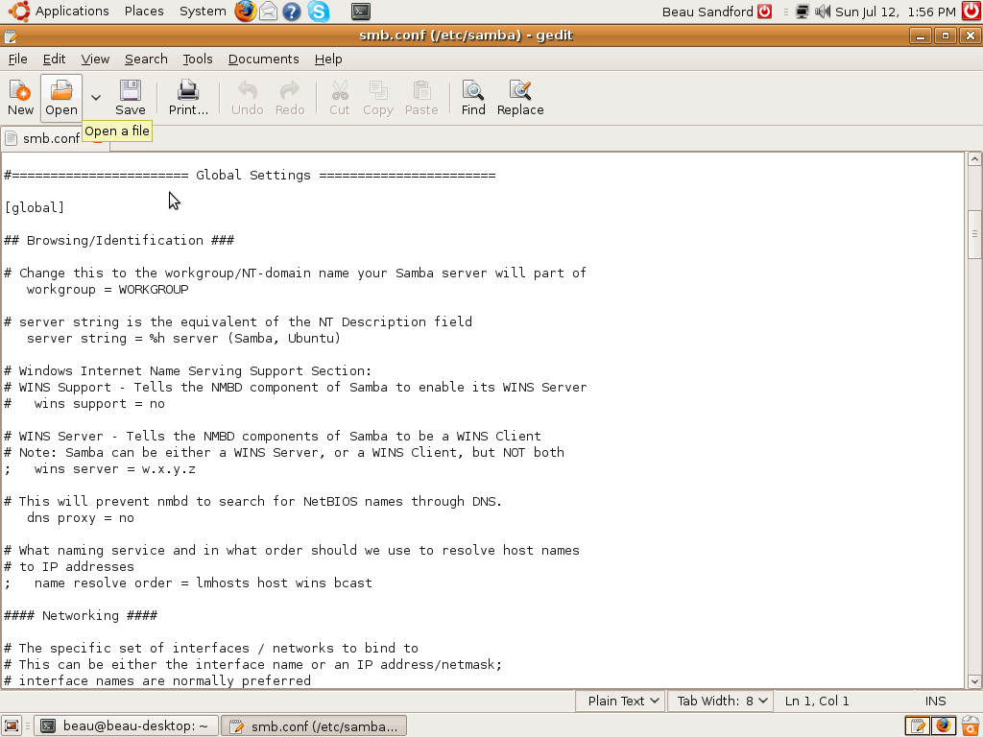The image size is (983, 737).
Task: Click scrollbar down arrow in editor
Action: pyautogui.click(x=974, y=680)
